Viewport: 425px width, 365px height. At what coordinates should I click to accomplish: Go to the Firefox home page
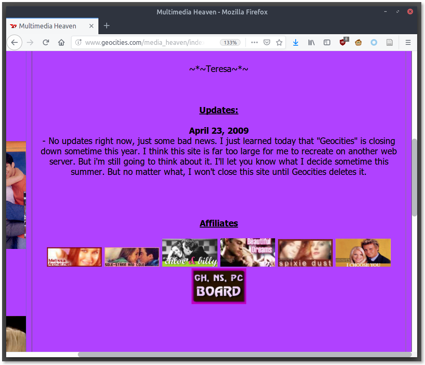[x=61, y=42]
